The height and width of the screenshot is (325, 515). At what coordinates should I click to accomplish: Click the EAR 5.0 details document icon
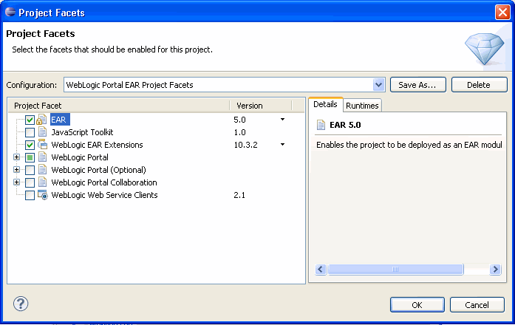321,125
